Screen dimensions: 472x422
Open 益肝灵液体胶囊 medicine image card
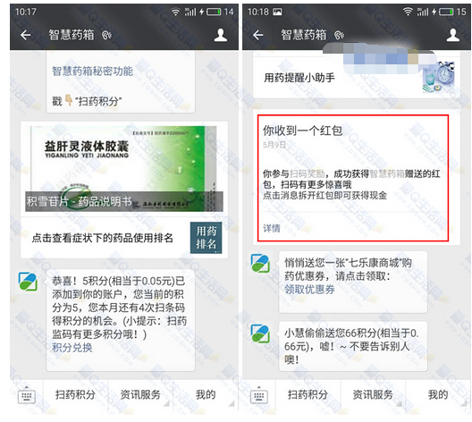tap(124, 169)
